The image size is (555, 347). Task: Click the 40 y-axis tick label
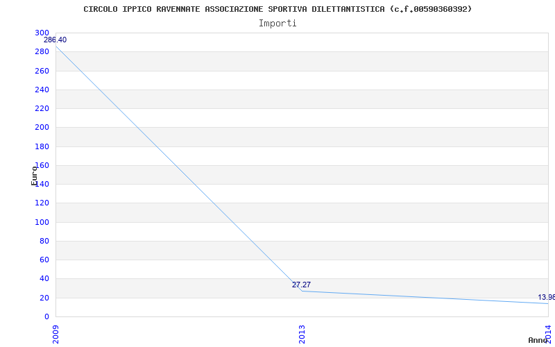(44, 279)
